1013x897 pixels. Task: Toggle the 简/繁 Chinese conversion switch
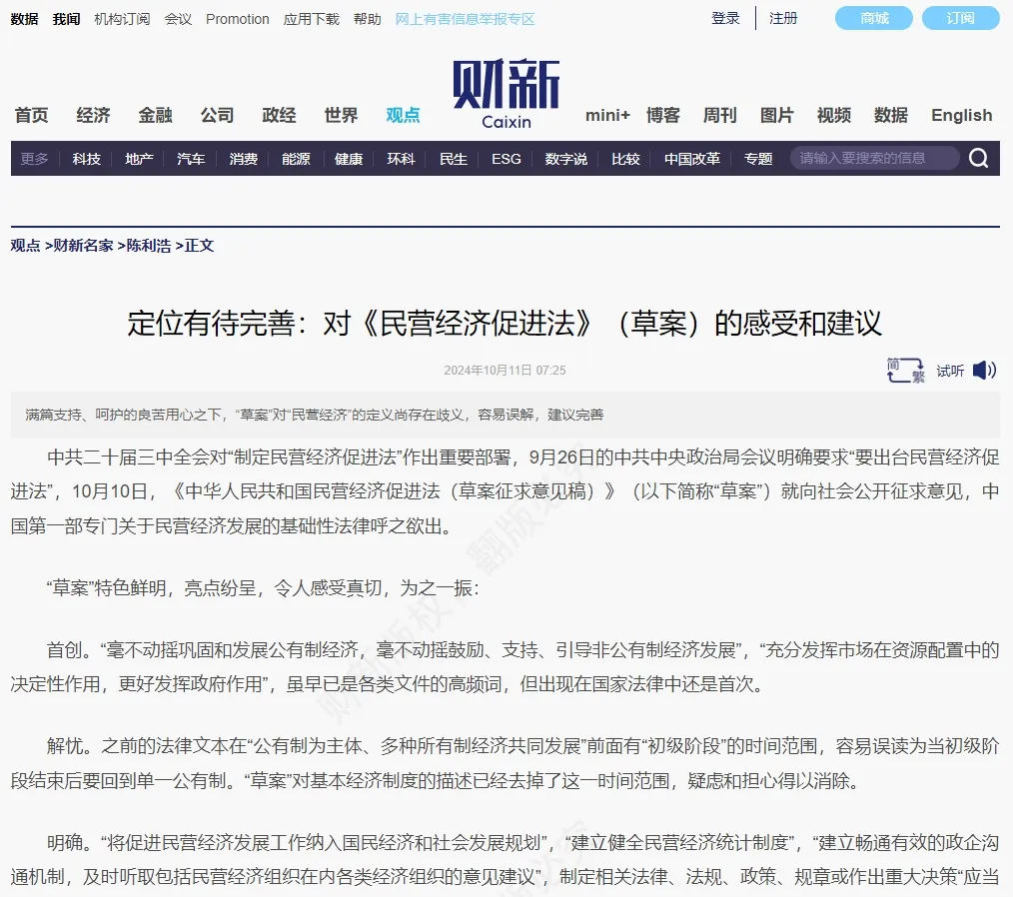point(904,370)
